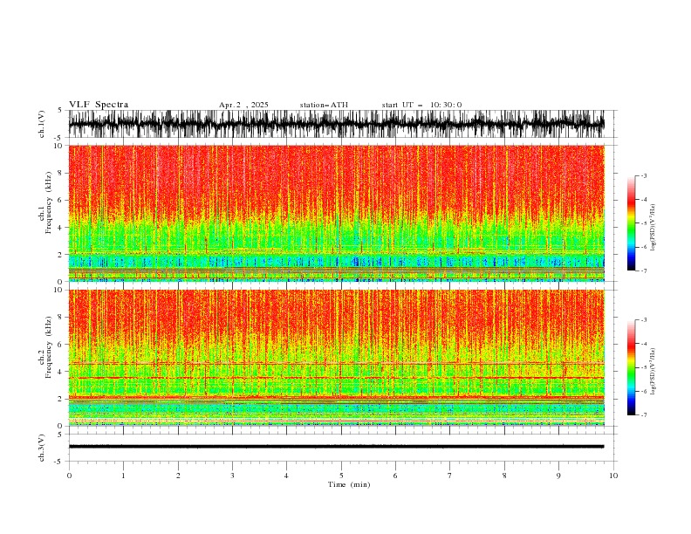Click the '-5' tick on ch.3(V) axis
The height and width of the screenshot is (534, 691).
click(58, 462)
